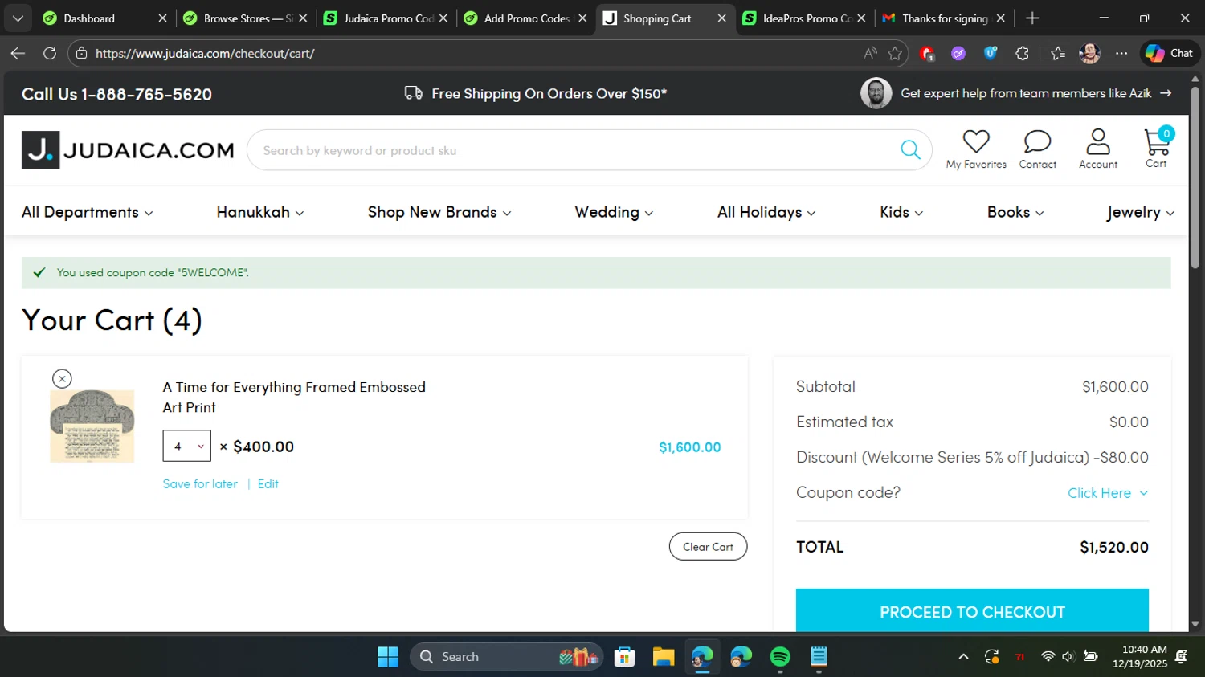
Task: Open the tab actions menu chevron
Action: tap(18, 18)
